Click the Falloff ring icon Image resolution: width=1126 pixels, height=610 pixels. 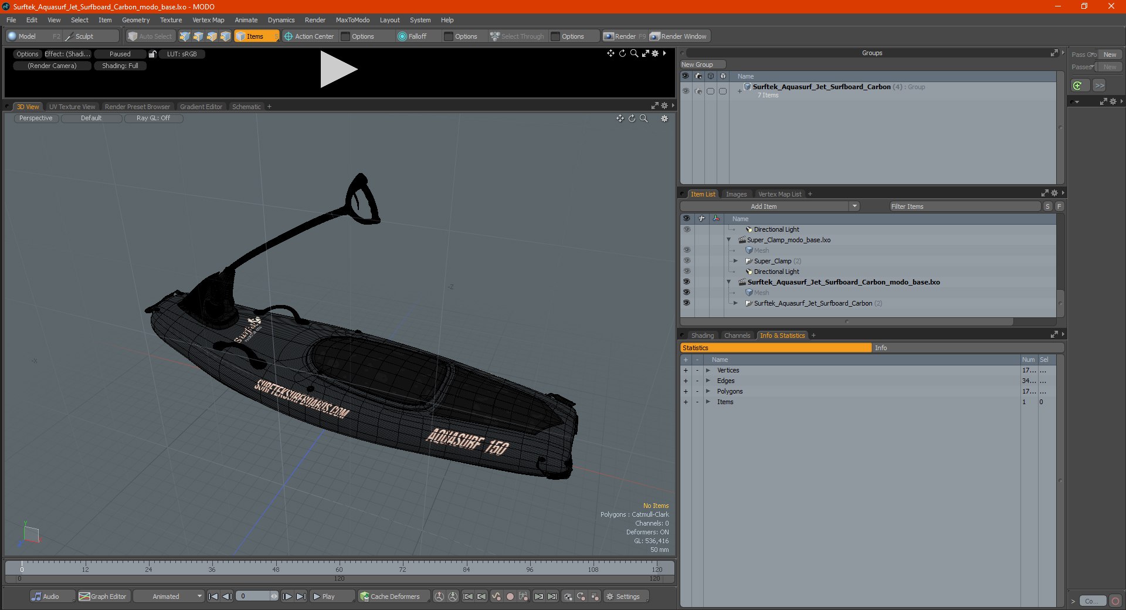pyautogui.click(x=402, y=36)
